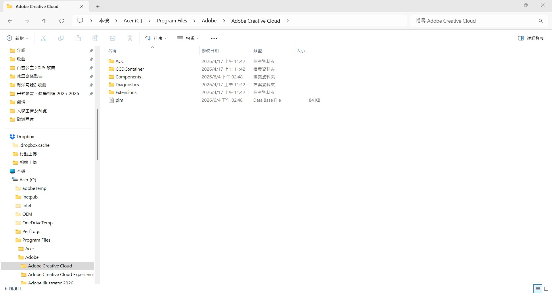Click the pin icon beside 歌曲
The image size is (552, 293).
pos(91,59)
